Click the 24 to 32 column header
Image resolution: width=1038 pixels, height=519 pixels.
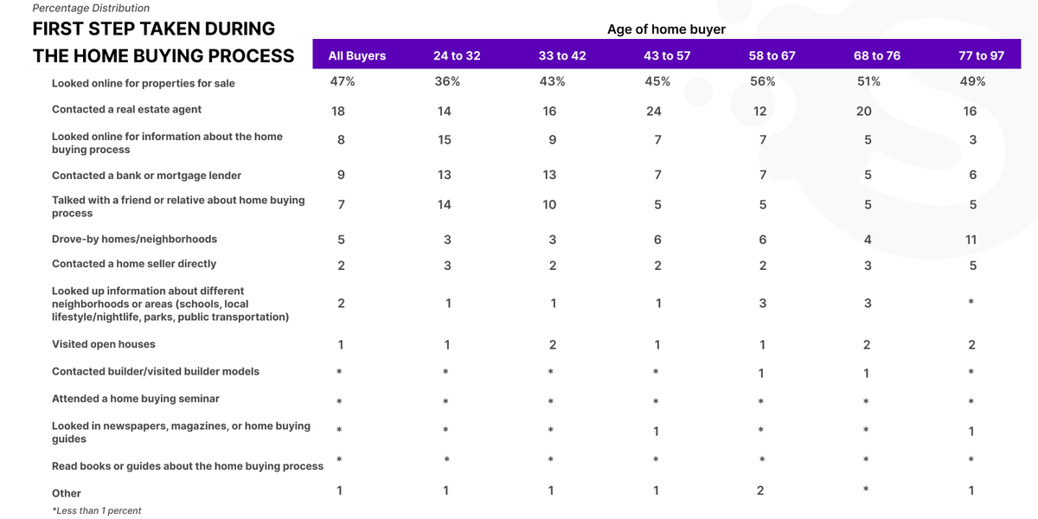click(457, 55)
